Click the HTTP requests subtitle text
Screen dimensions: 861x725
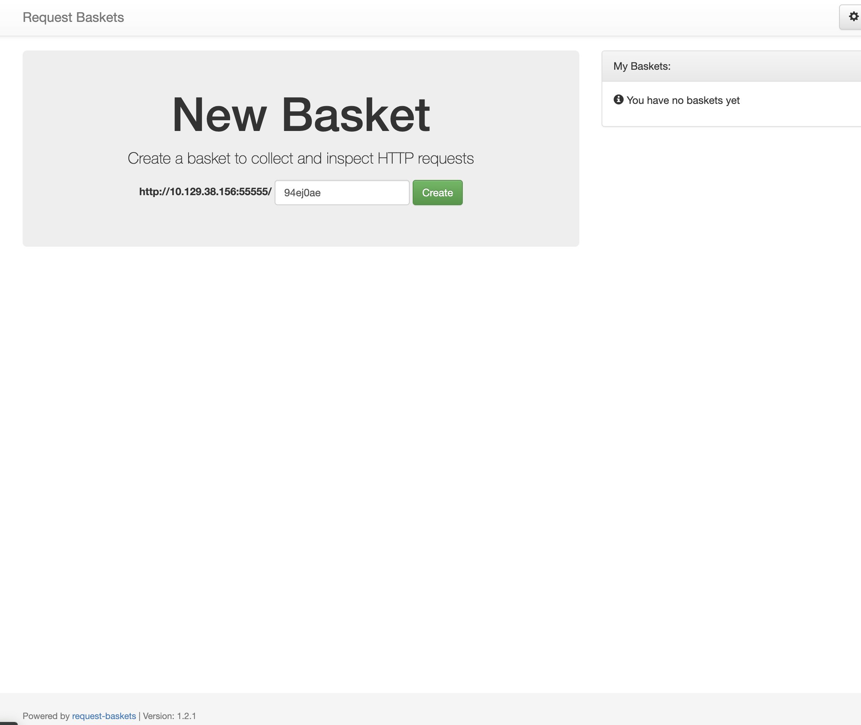pos(301,158)
